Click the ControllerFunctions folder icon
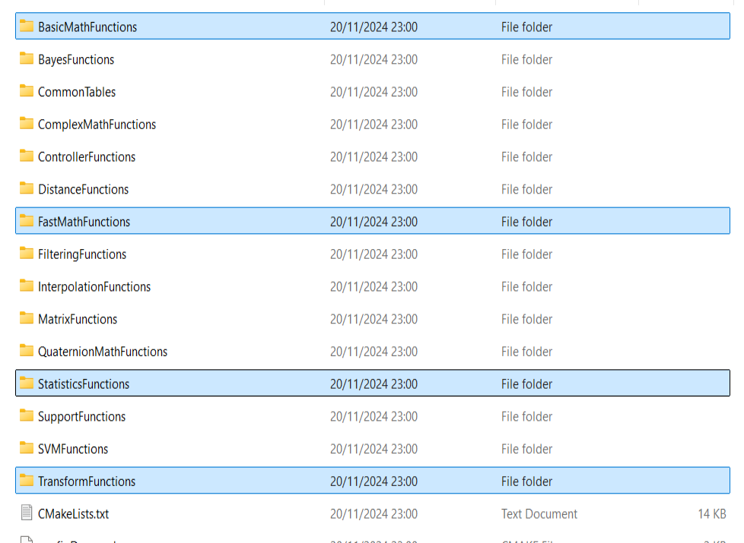The width and height of the screenshot is (744, 543). 27,156
